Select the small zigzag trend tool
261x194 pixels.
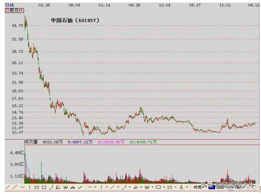pos(80,187)
